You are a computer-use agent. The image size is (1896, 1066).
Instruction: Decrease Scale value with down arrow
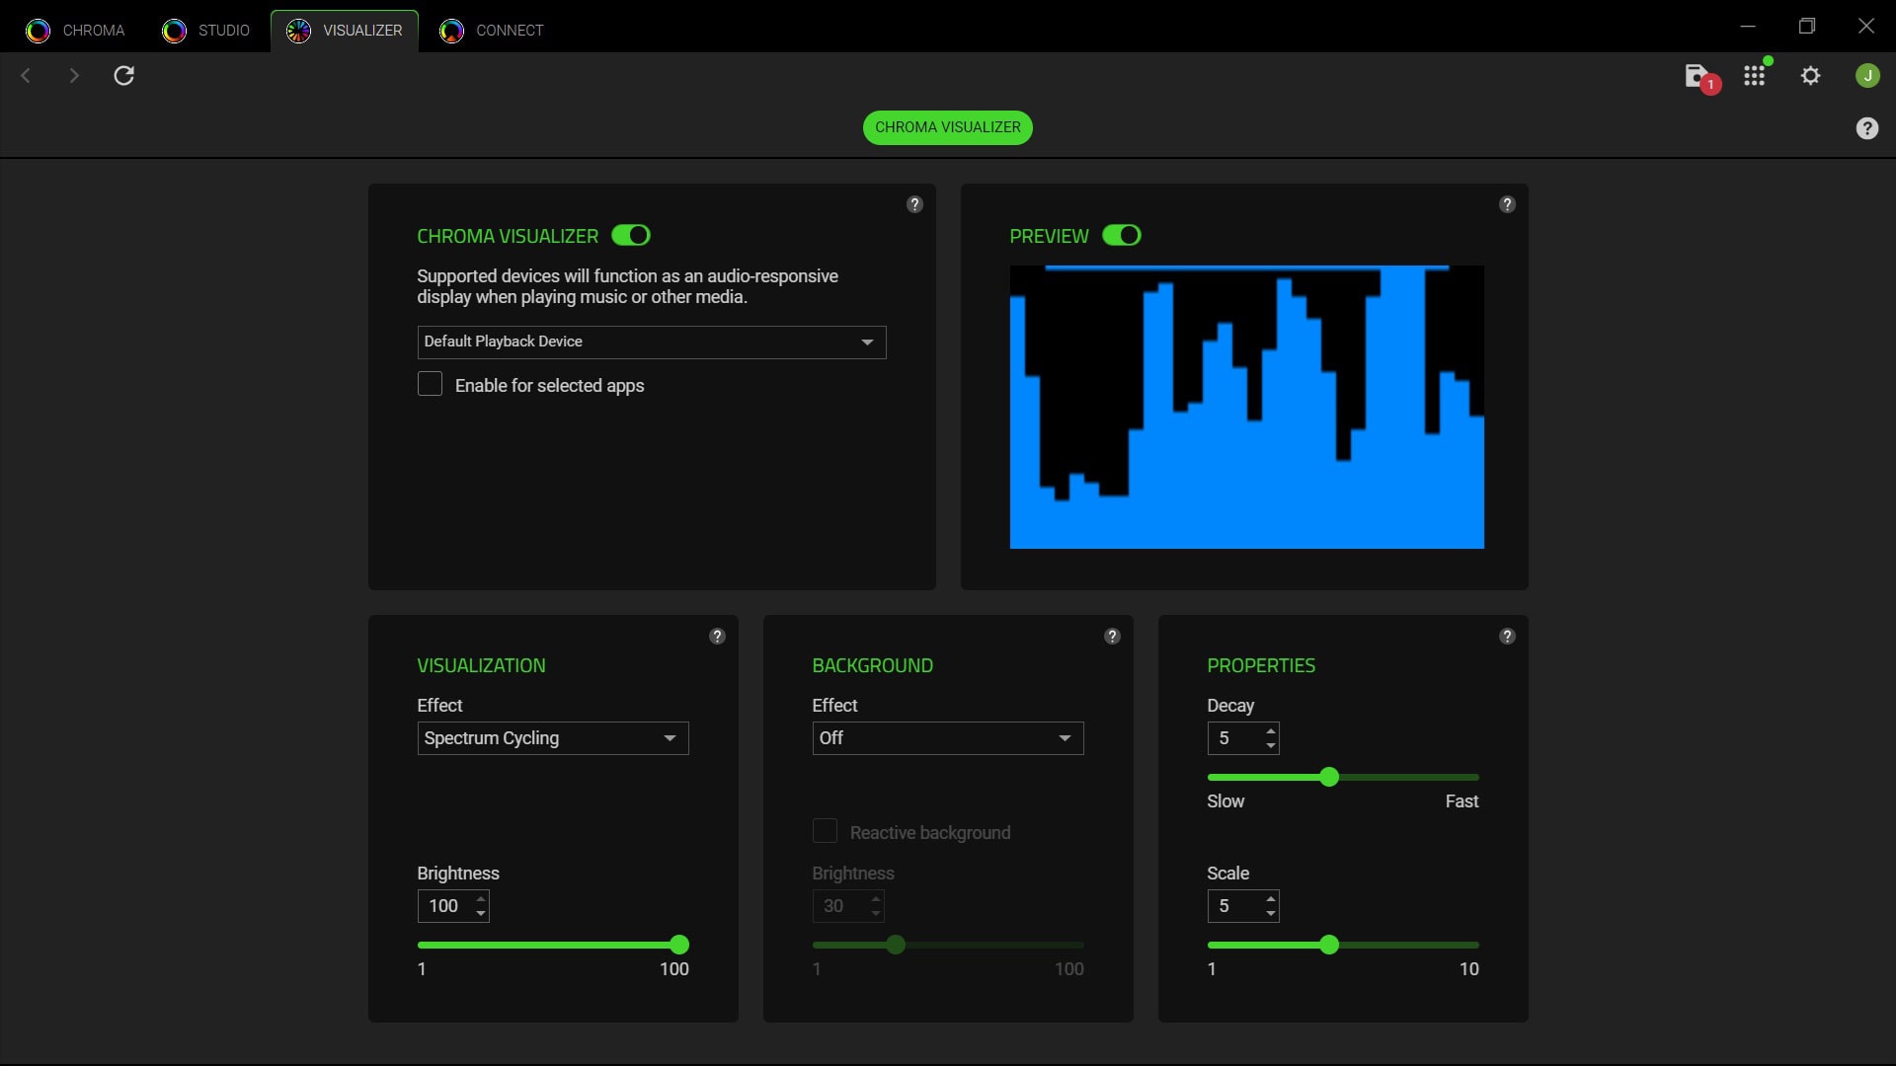[x=1270, y=913]
